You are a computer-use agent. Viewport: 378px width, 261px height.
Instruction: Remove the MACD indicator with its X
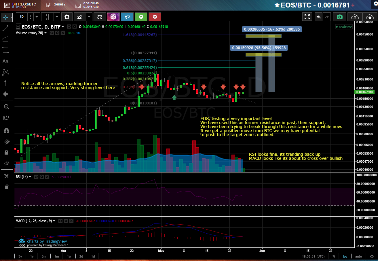point(71,221)
